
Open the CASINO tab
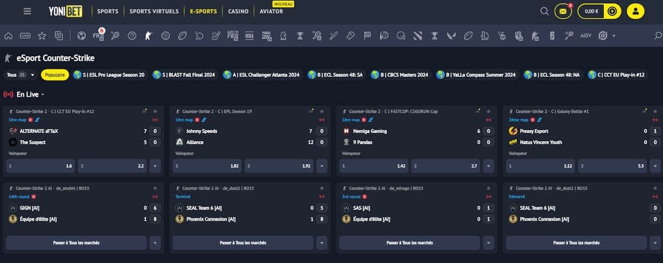click(238, 11)
